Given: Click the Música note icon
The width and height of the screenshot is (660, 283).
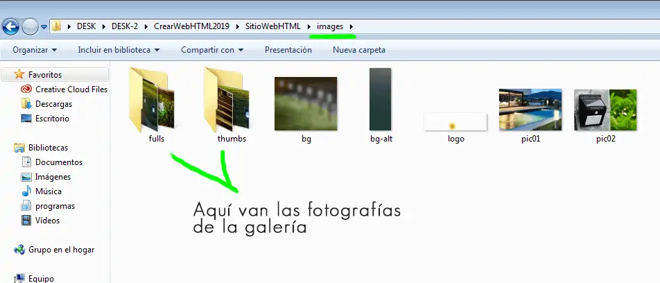Looking at the screenshot, I should point(26,191).
